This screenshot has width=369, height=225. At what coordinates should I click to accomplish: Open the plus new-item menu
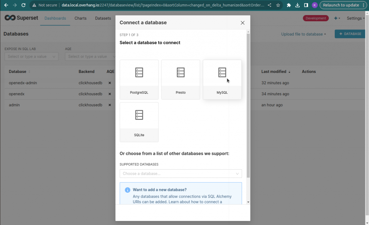pyautogui.click(x=337, y=18)
